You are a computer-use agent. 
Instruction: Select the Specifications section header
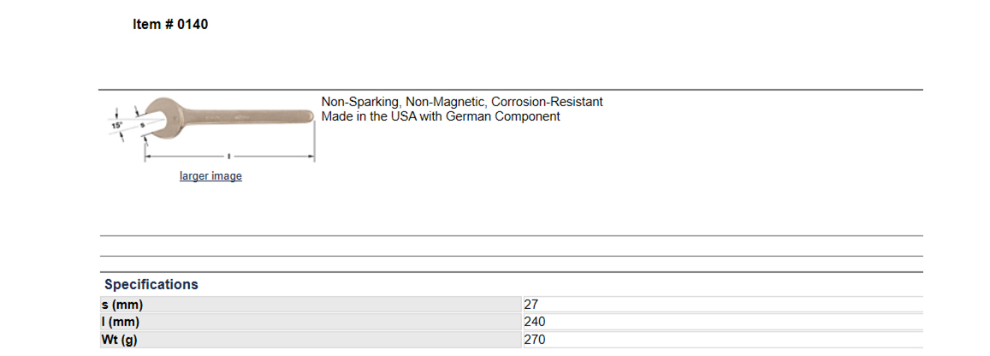(x=151, y=284)
